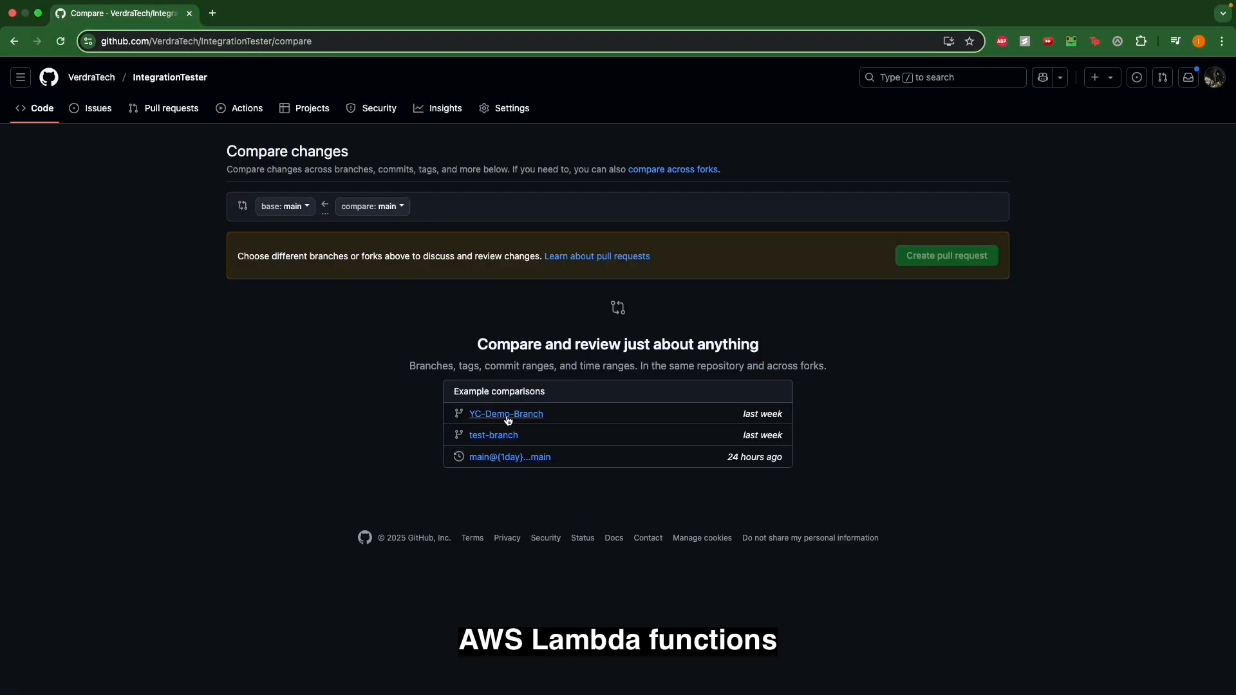Click the GitHub Octocat logo

coord(49,77)
